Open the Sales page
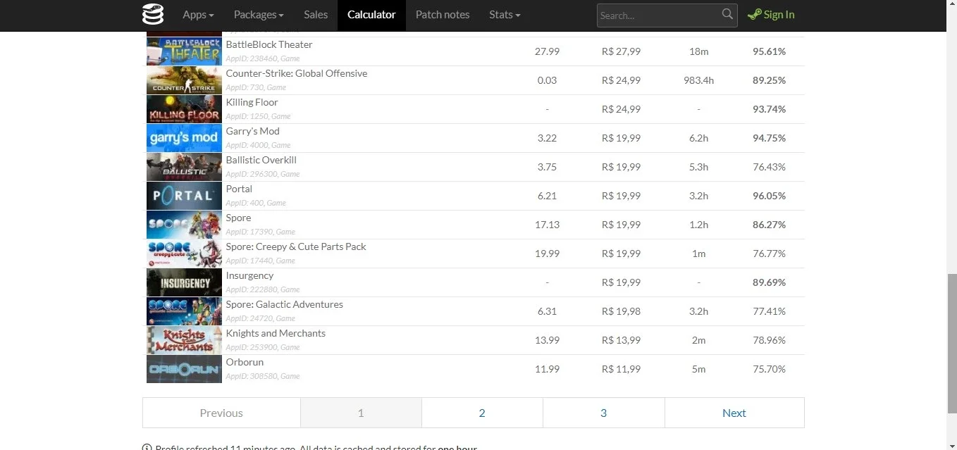Screen dimensions: 957x450 [316, 15]
